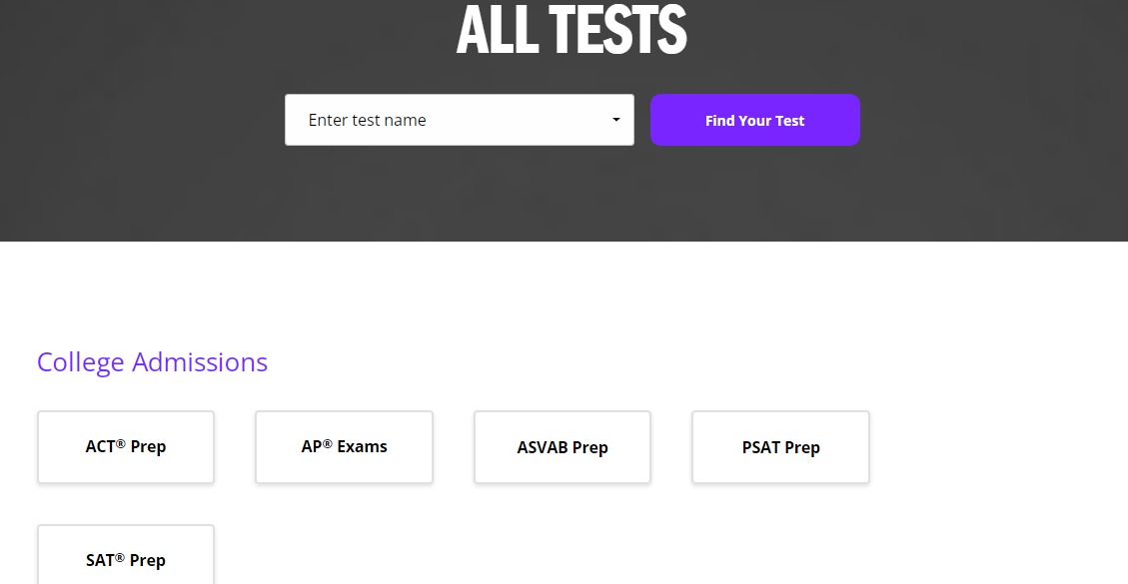The image size is (1128, 584).
Task: Open the ACT Prep card
Action: pos(126,447)
